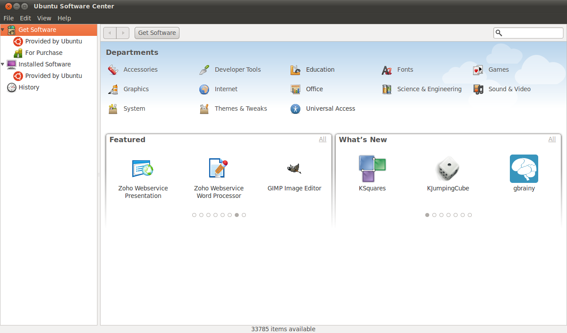The width and height of the screenshot is (567, 333).
Task: Click the search magnifier icon
Action: point(499,33)
